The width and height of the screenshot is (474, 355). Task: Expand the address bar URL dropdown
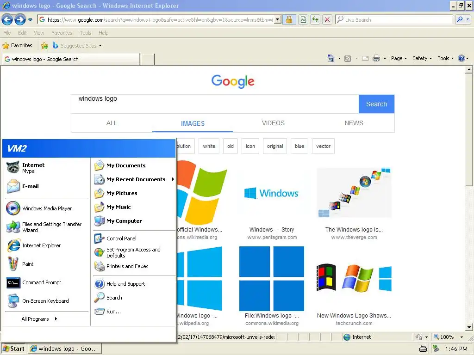coord(278,19)
